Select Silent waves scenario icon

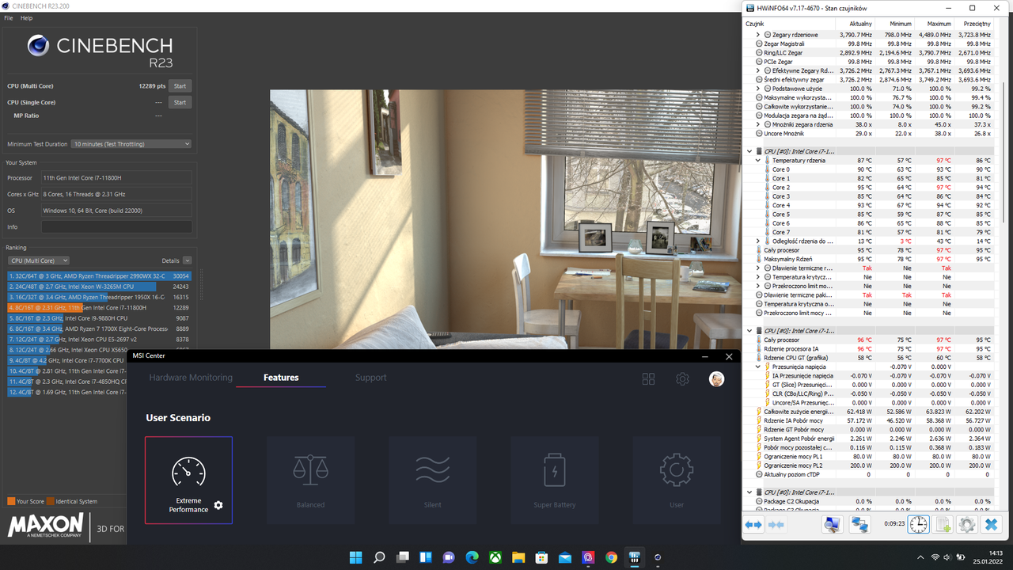433,470
